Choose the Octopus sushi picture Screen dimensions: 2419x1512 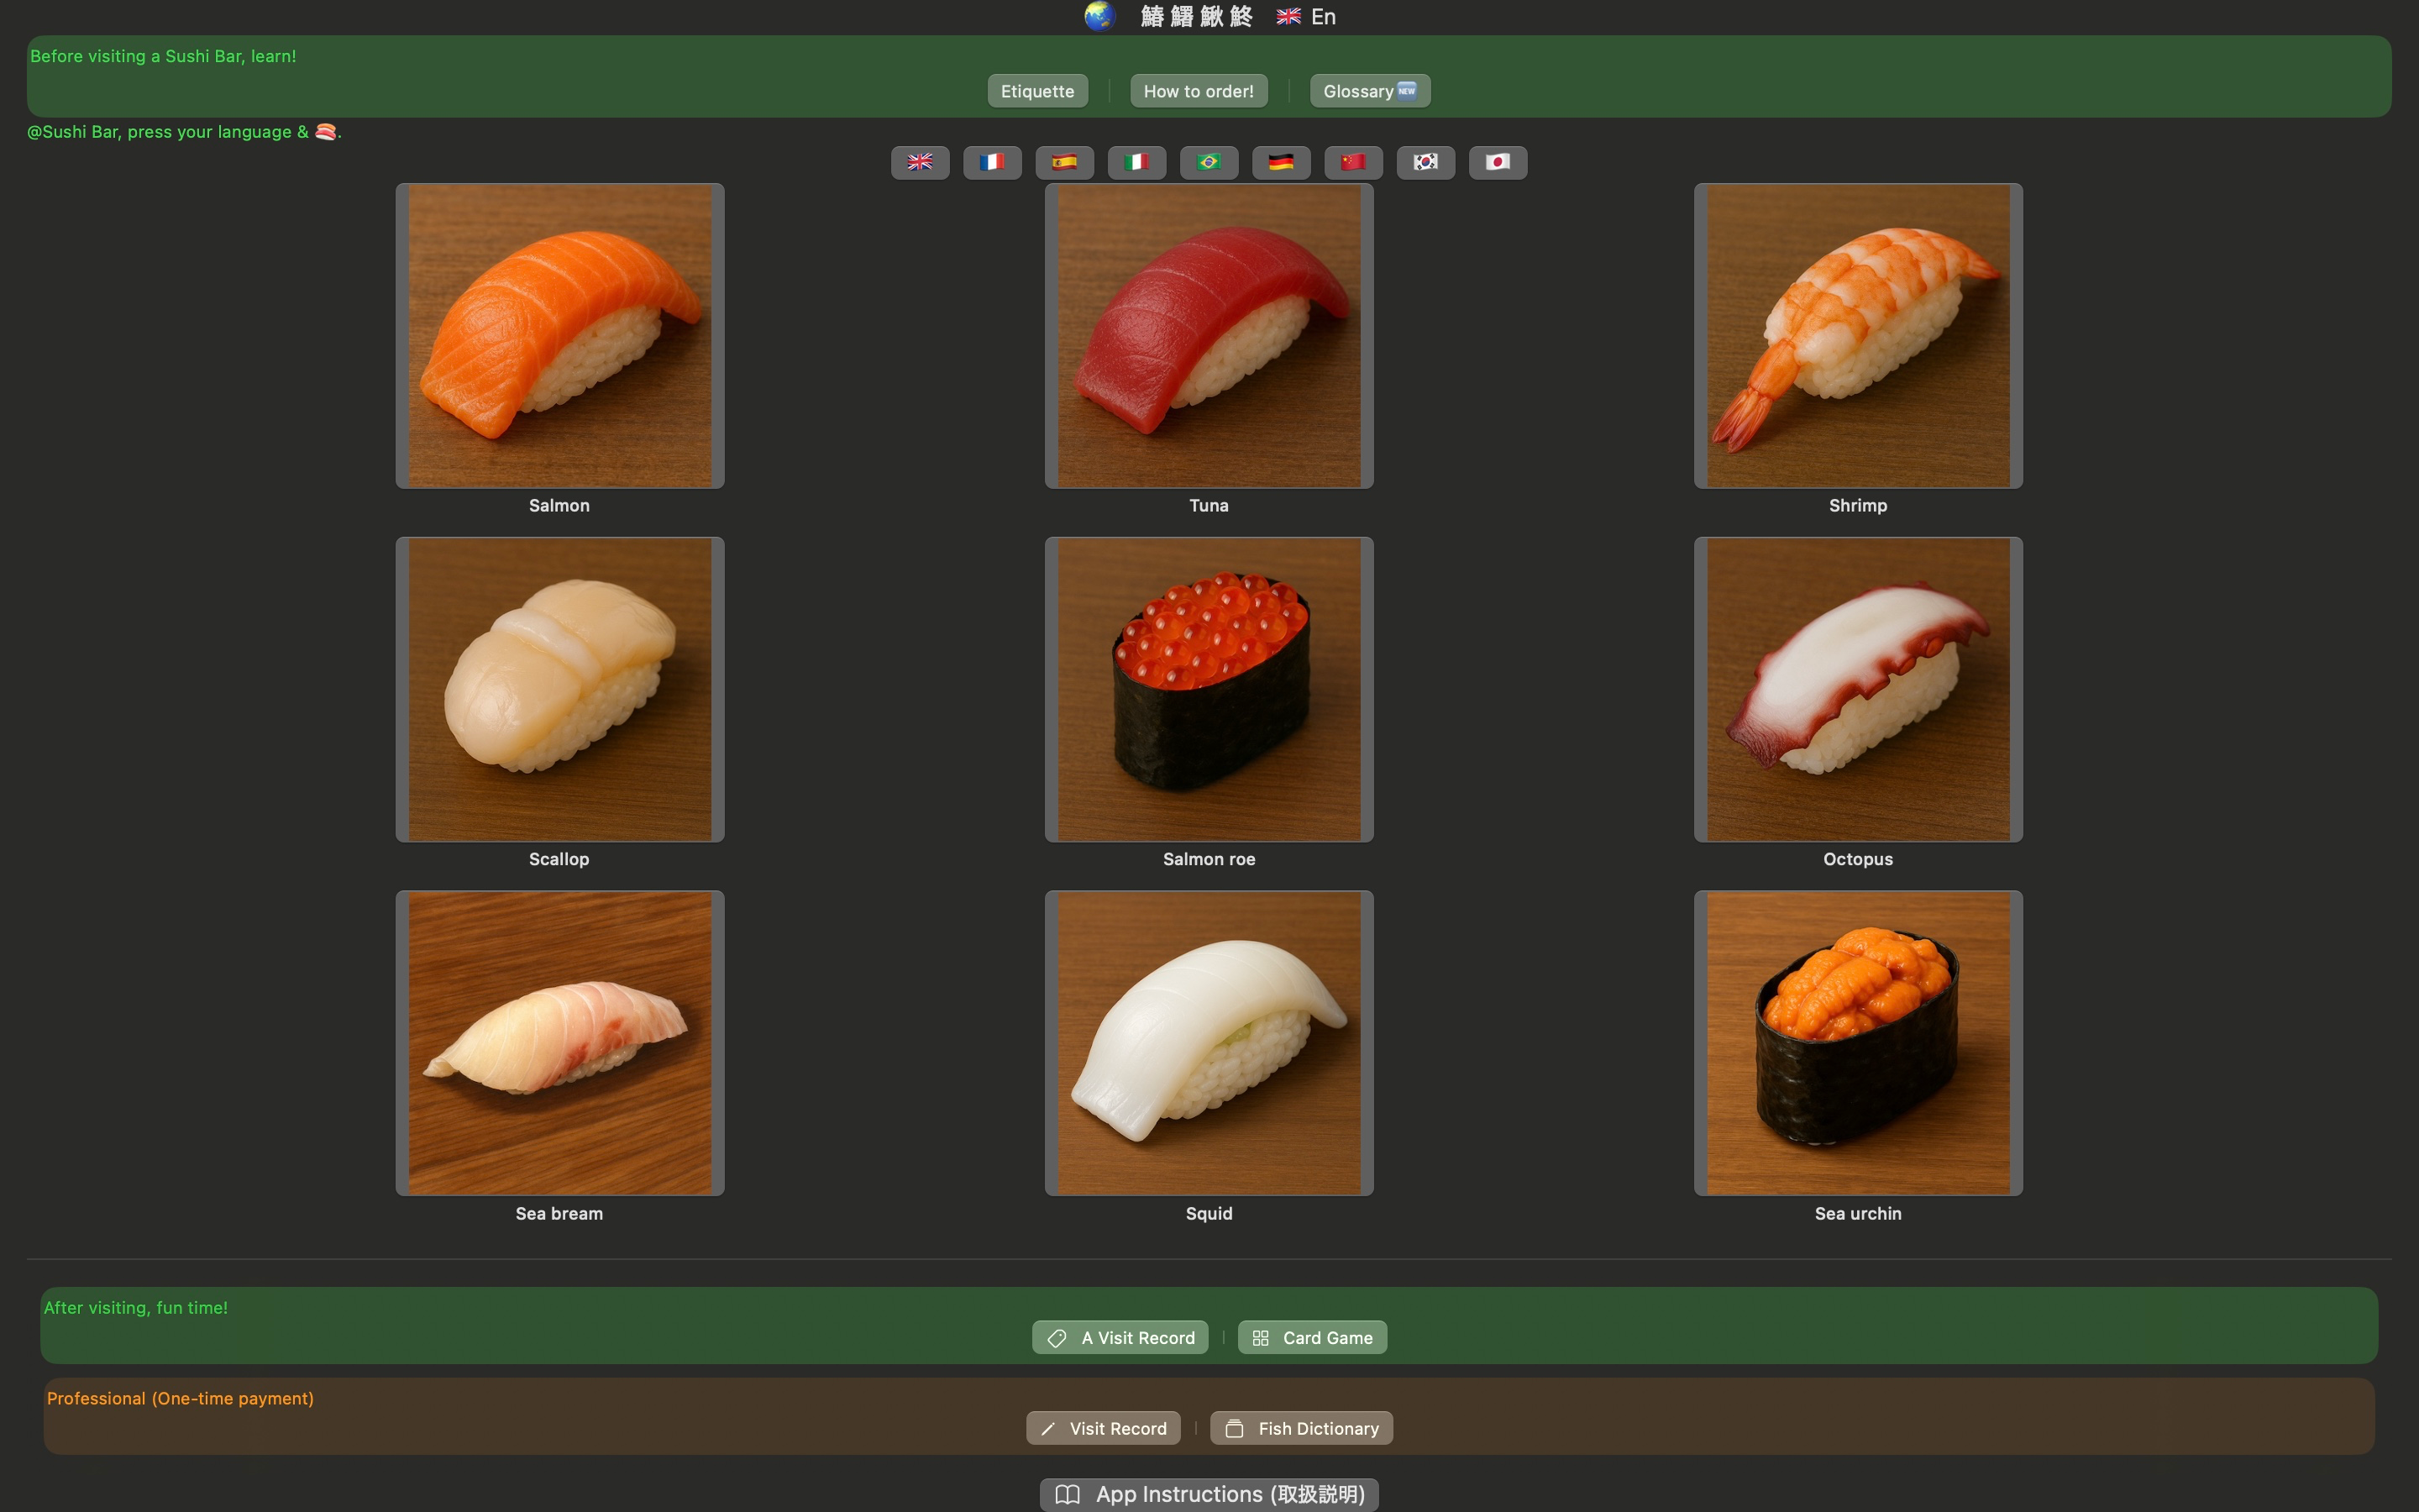1858,690
